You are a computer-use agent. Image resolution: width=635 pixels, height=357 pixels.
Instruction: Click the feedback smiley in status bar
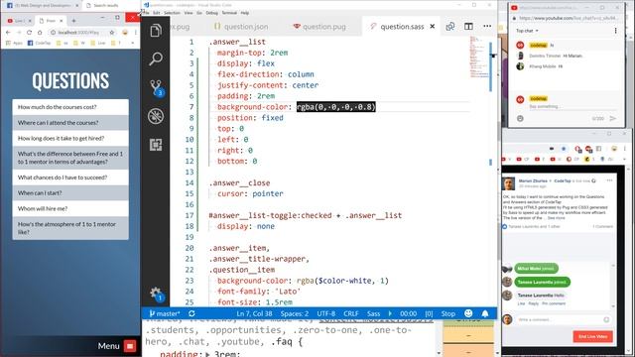pos(468,313)
